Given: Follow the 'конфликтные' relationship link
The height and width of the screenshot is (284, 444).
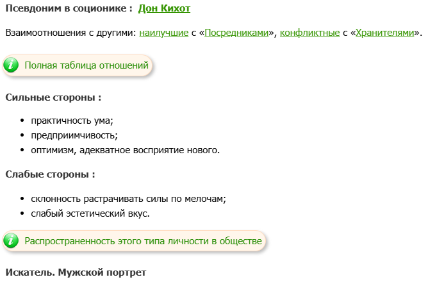Looking at the screenshot, I should point(310,32).
